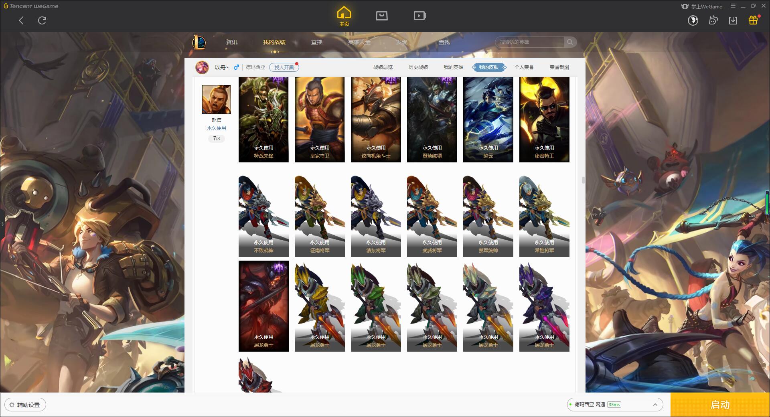Go back with the left arrow icon
The image size is (770, 417).
pos(21,20)
